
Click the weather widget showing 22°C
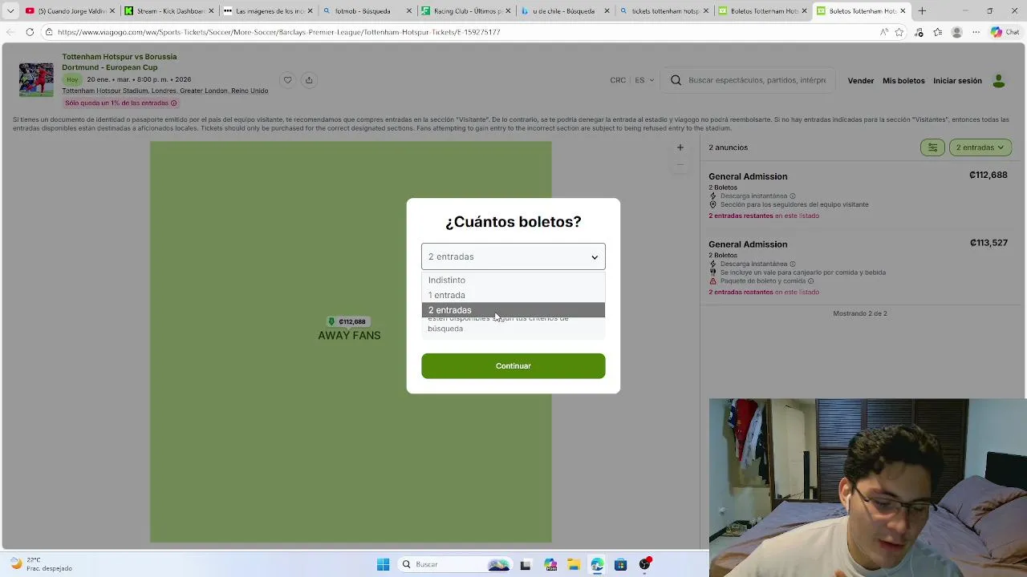click(40, 564)
